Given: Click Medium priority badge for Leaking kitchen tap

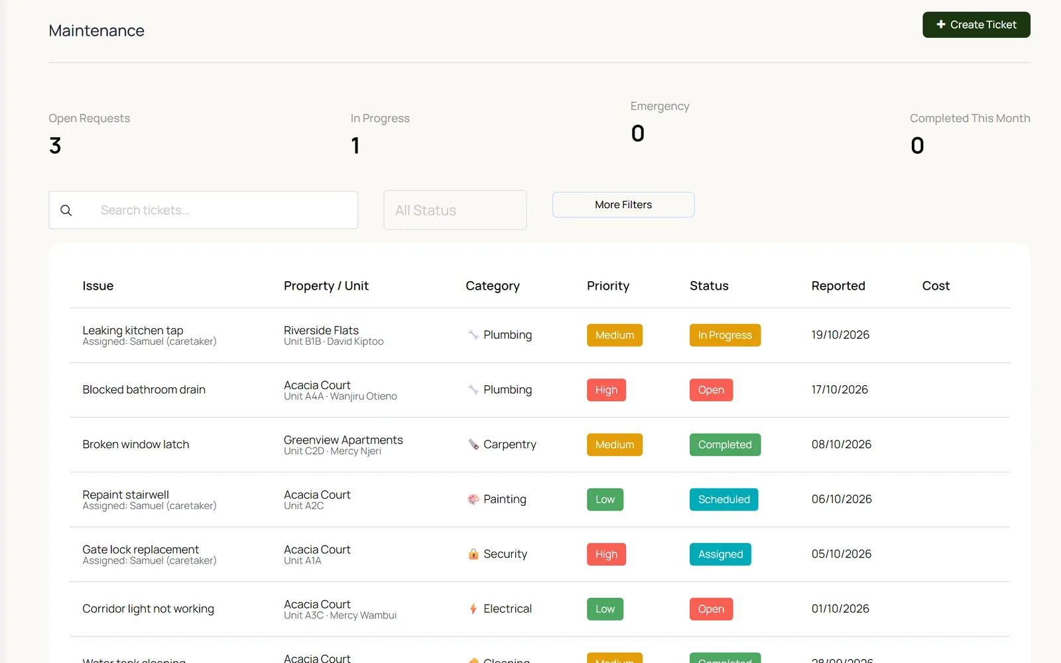Looking at the screenshot, I should click(615, 335).
